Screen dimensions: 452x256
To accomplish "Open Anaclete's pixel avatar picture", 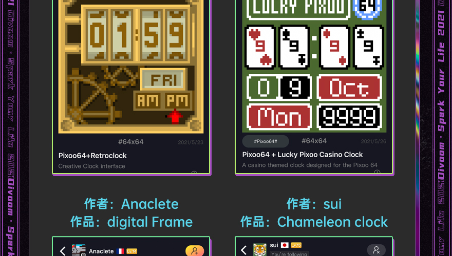I will [79, 250].
